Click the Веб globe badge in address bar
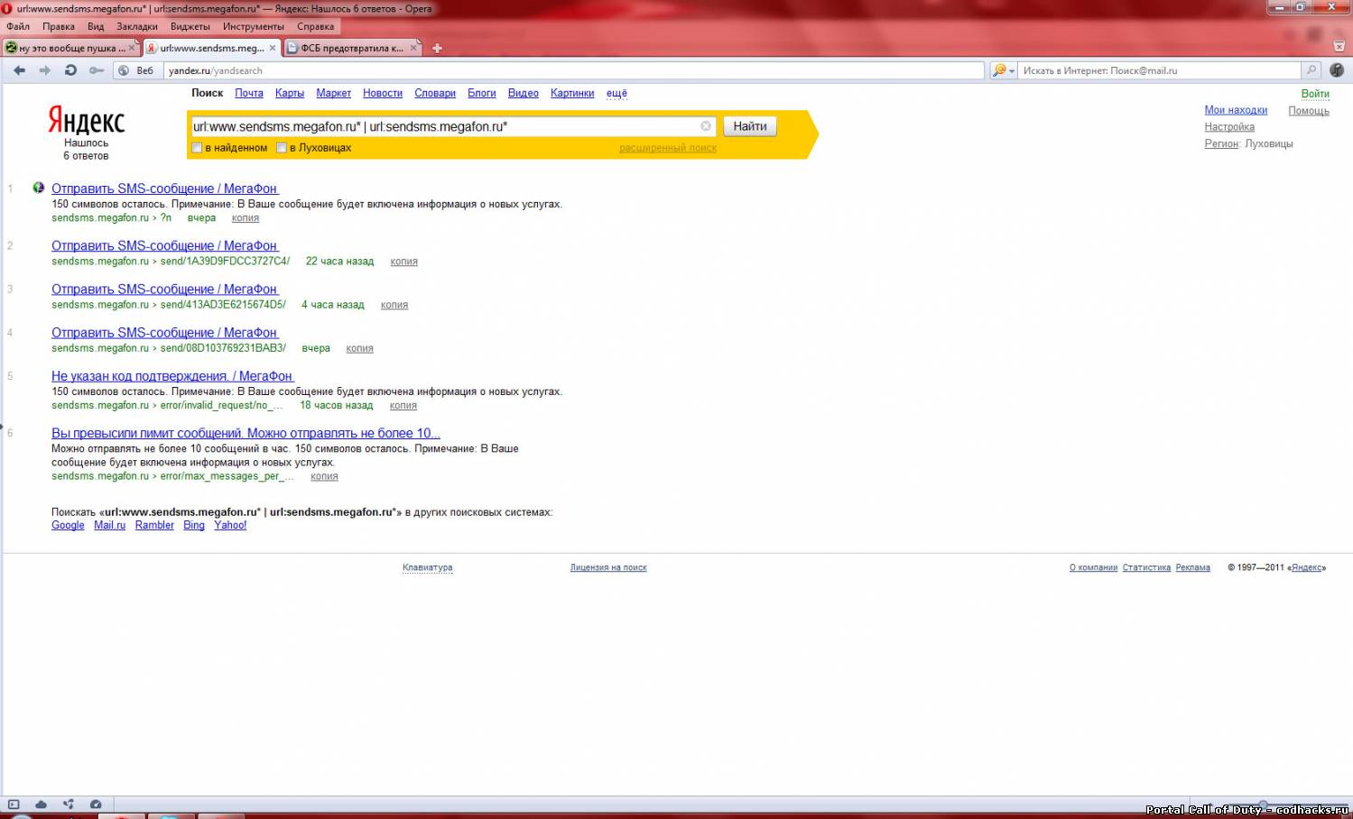 pyautogui.click(x=137, y=70)
